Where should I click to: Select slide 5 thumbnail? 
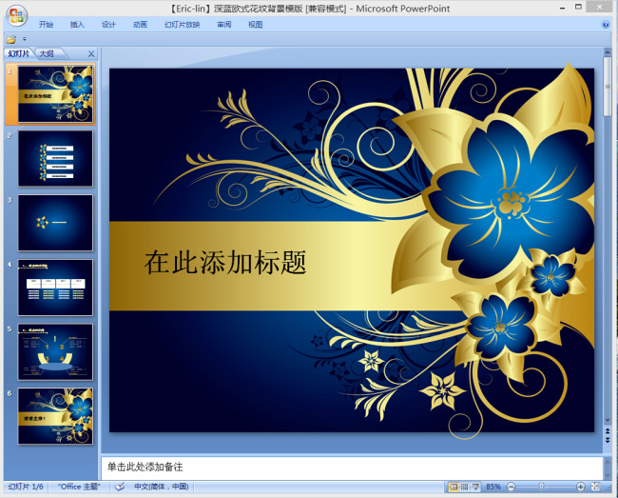(55, 351)
